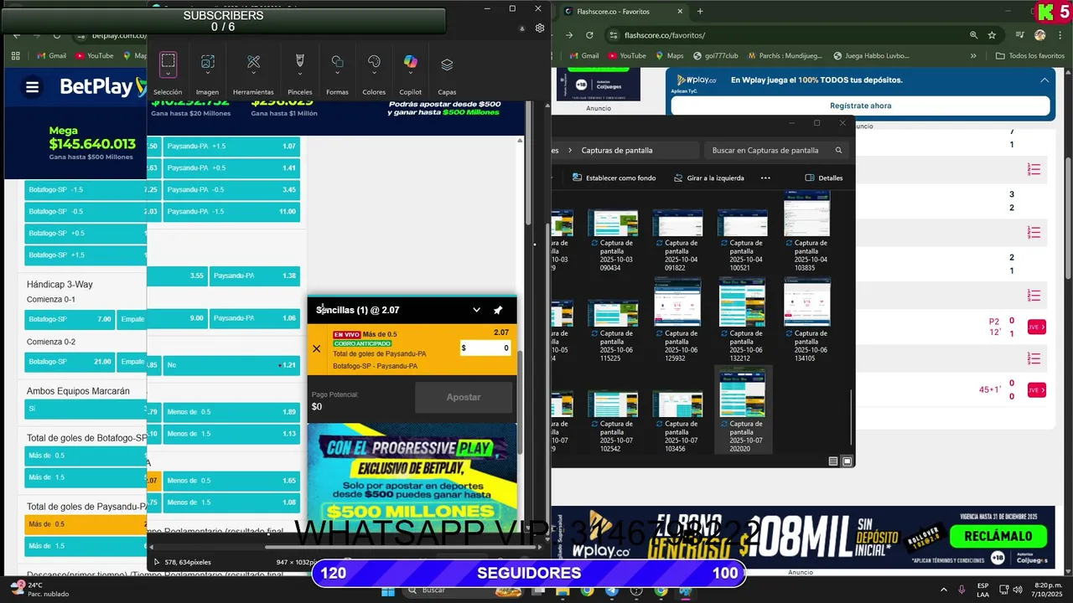
Task: Select Botafogo-SP 7.00 handicap Comienza 0-1
Action: [70, 319]
